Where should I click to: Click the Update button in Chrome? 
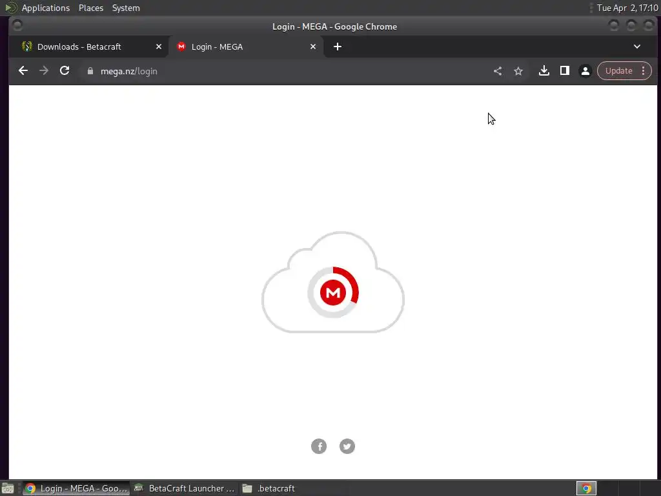[x=618, y=71]
